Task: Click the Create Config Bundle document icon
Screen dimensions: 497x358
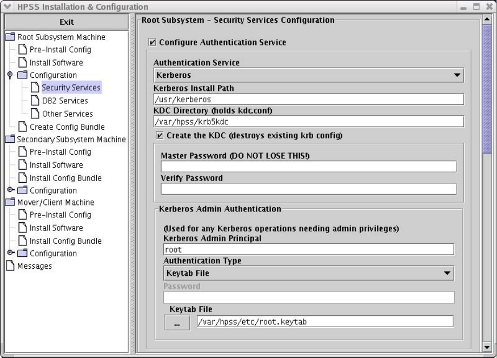Action: pos(23,127)
